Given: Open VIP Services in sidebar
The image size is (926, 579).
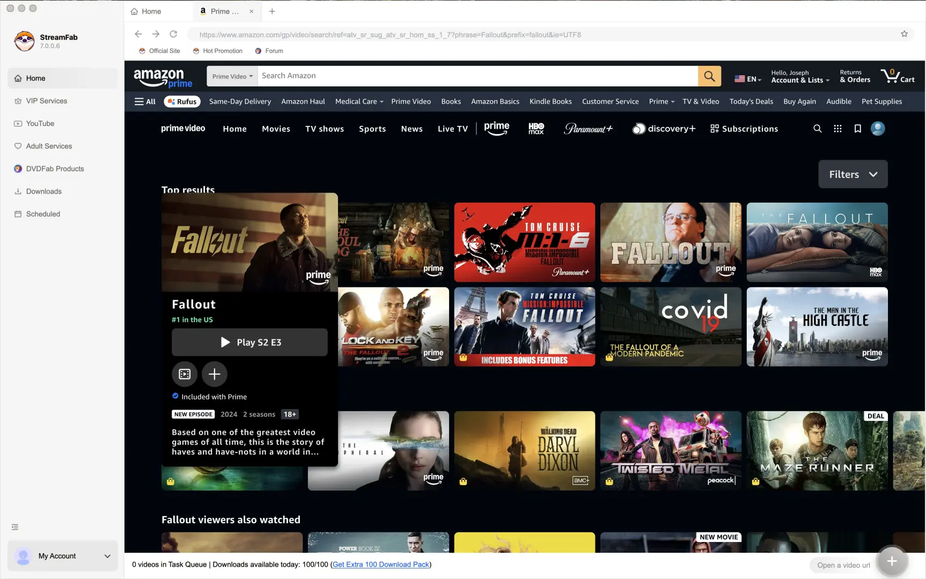Looking at the screenshot, I should pos(63,101).
